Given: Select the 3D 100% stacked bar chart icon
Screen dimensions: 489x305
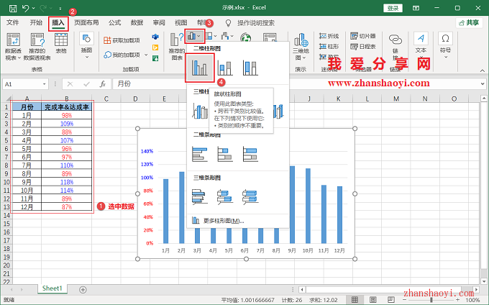Looking at the screenshot, I should pyautogui.click(x=250, y=197).
